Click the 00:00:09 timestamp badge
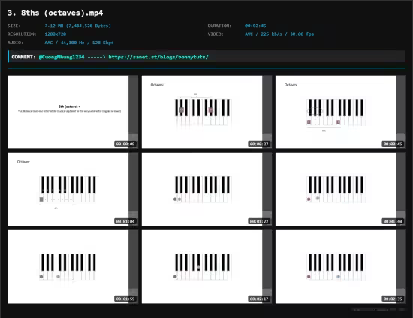413x318 pixels. [125, 144]
